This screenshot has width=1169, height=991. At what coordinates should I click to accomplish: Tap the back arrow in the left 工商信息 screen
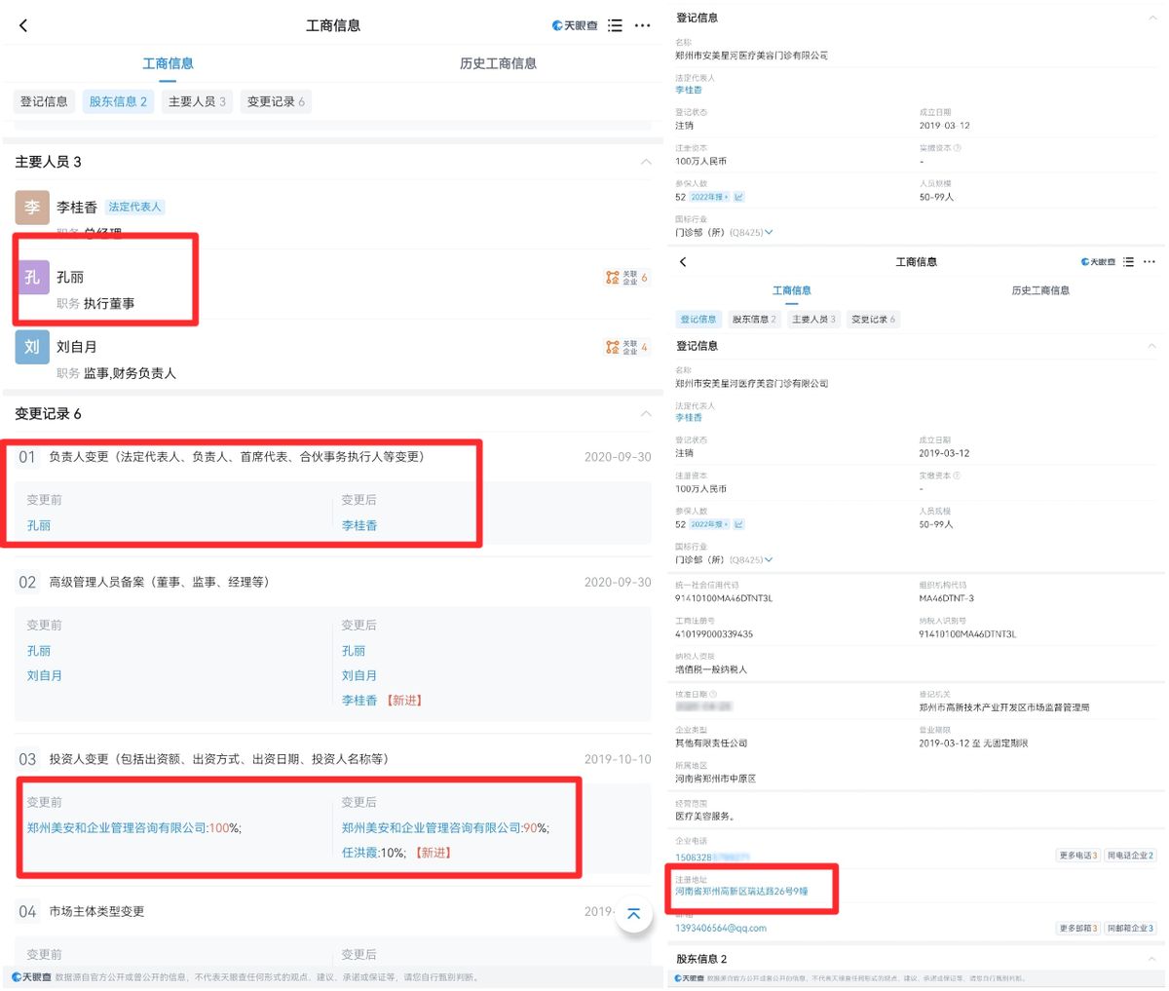click(x=23, y=25)
